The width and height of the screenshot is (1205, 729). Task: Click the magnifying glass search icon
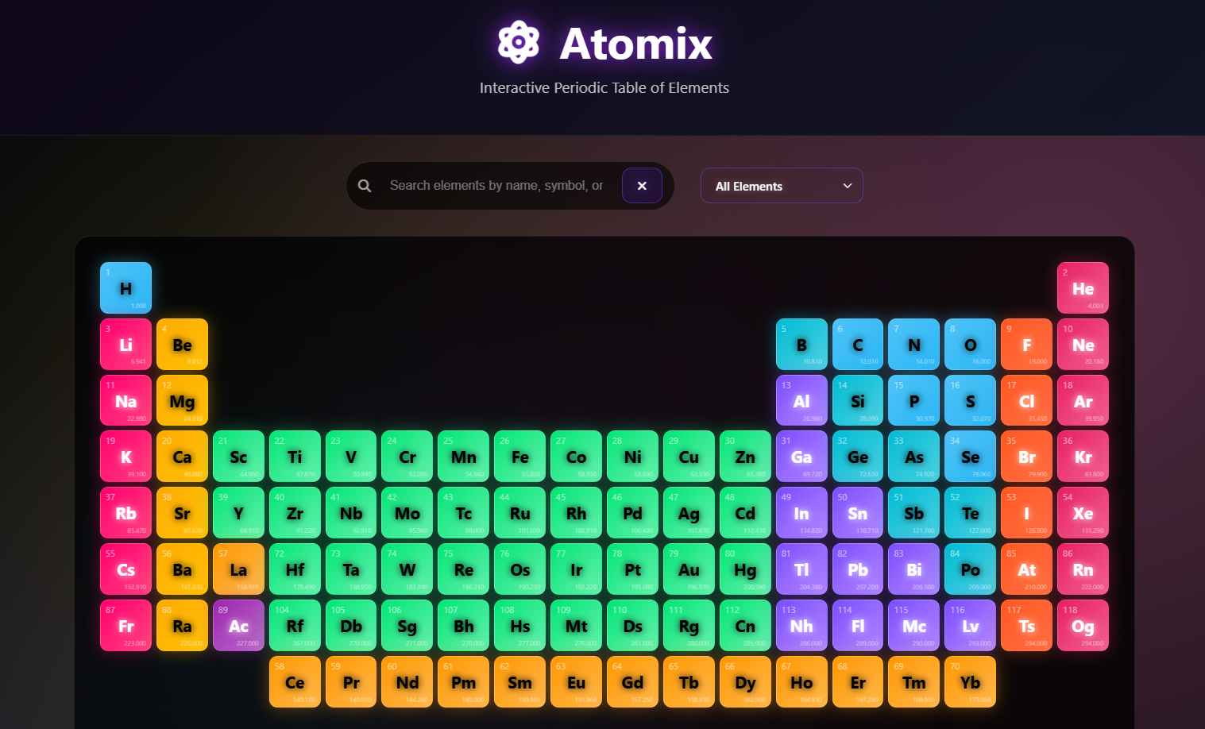tap(365, 185)
